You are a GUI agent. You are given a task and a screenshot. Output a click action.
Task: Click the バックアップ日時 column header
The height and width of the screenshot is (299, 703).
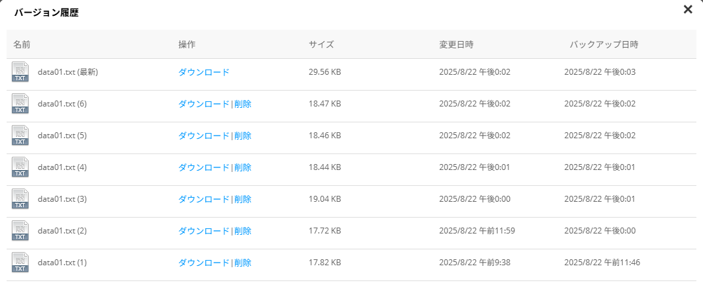604,44
